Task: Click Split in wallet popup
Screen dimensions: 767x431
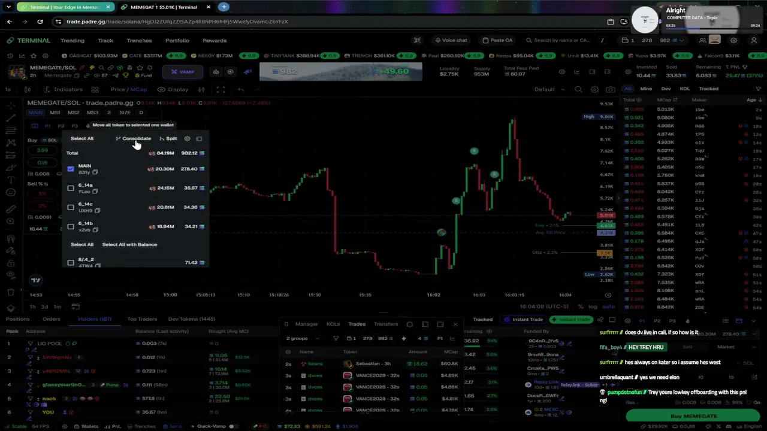Action: 168,138
